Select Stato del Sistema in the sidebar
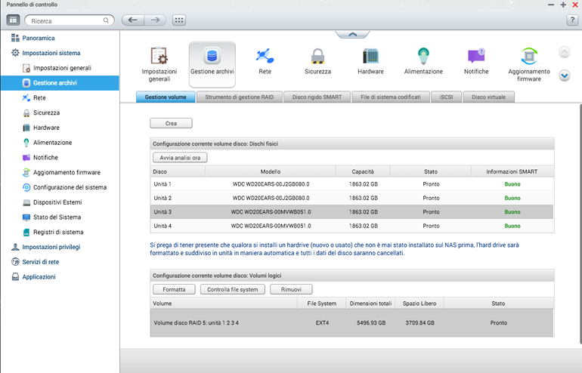The image size is (582, 373). [x=57, y=217]
